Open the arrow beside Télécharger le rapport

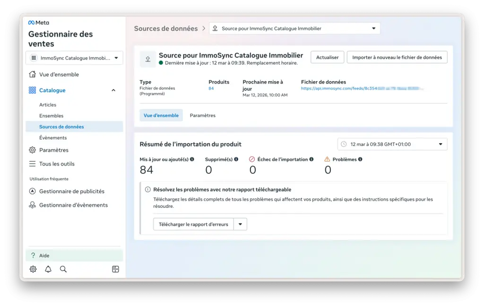(x=240, y=224)
